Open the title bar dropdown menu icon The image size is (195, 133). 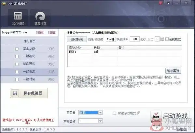click(168, 3)
